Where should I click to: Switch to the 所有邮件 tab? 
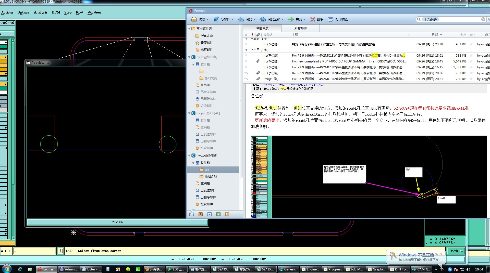(300, 28)
